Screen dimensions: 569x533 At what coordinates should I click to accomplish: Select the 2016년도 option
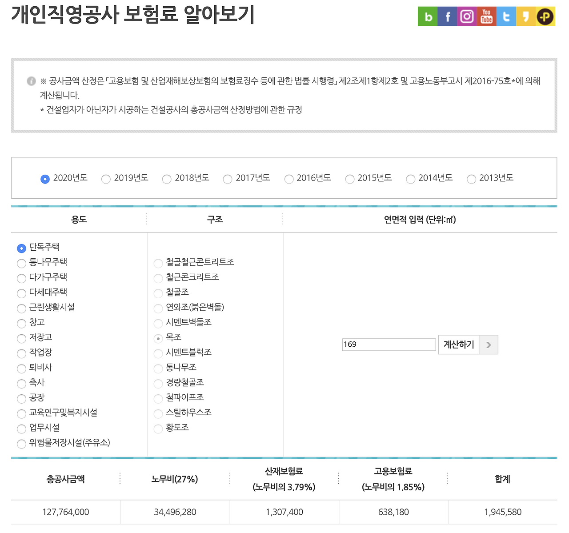coord(289,179)
